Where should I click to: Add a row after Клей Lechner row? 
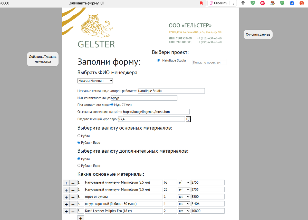66,211
